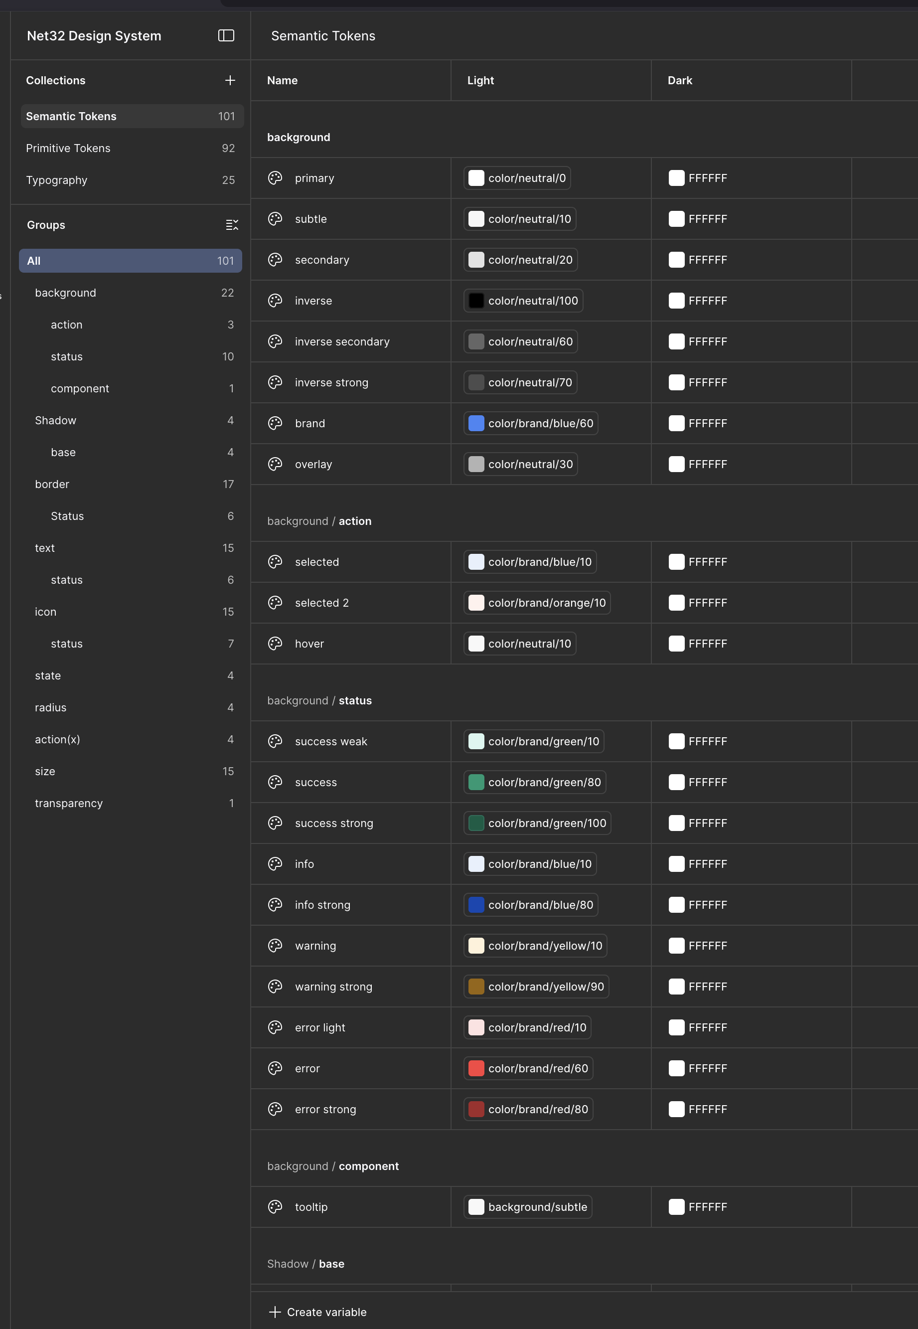Viewport: 918px width, 1329px height.
Task: Click palette icon beside success variable
Action: tap(275, 783)
